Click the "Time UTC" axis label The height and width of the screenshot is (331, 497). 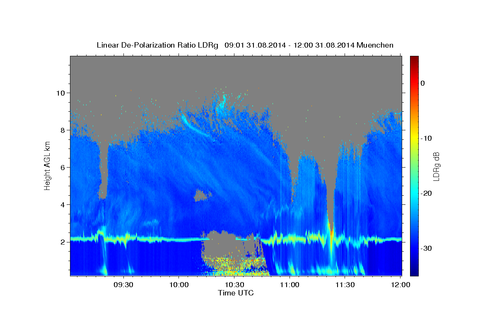point(236,293)
